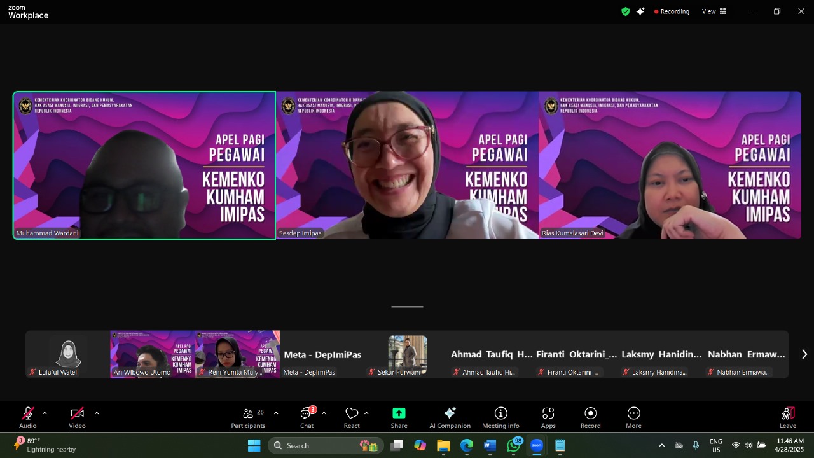Show next participants with right arrow
Viewport: 814px width, 458px height.
(804, 354)
